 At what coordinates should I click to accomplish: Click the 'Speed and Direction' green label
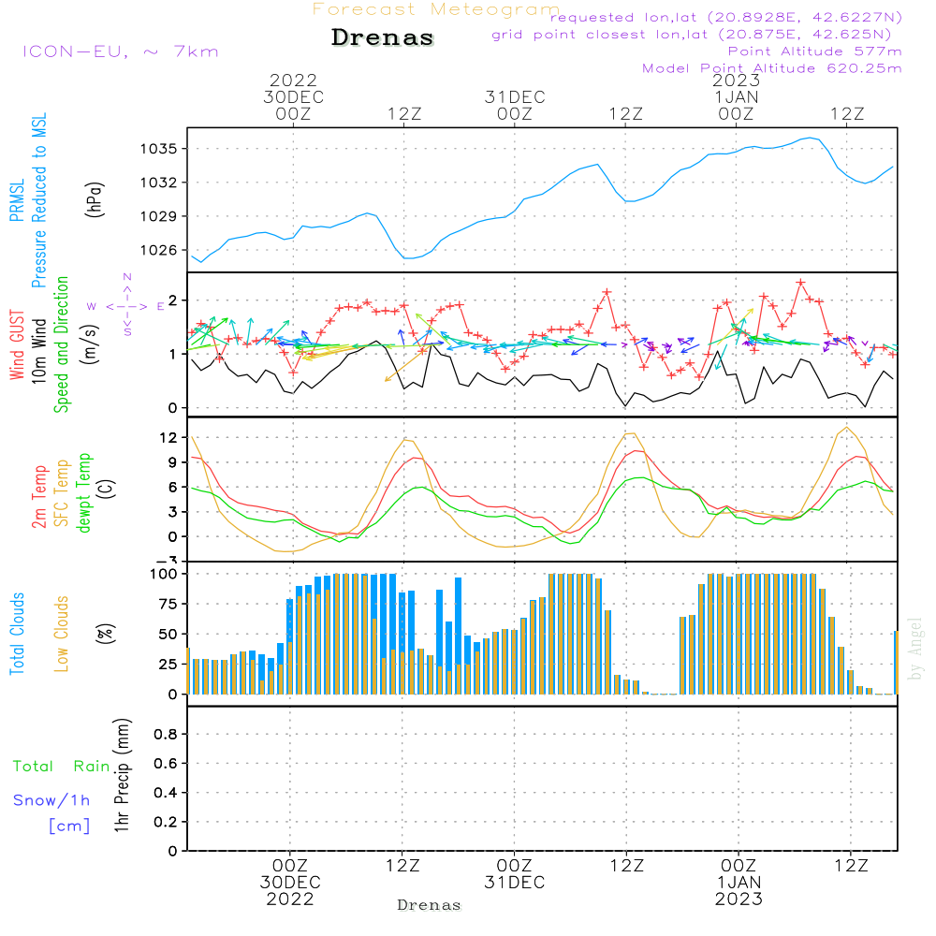pyautogui.click(x=61, y=344)
